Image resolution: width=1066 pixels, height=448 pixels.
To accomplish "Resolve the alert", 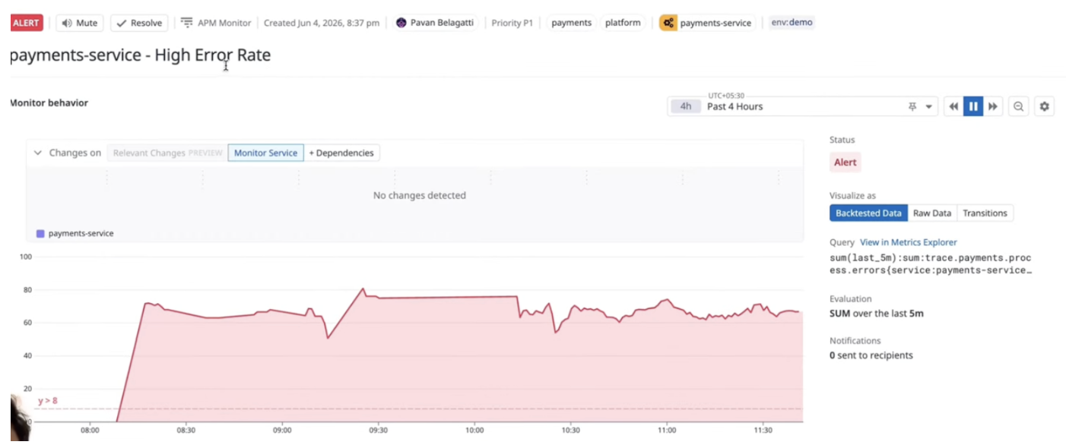I will coord(139,23).
